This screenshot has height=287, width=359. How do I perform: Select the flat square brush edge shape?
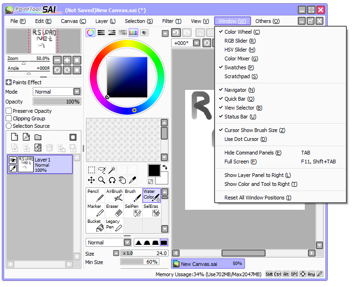164,243
